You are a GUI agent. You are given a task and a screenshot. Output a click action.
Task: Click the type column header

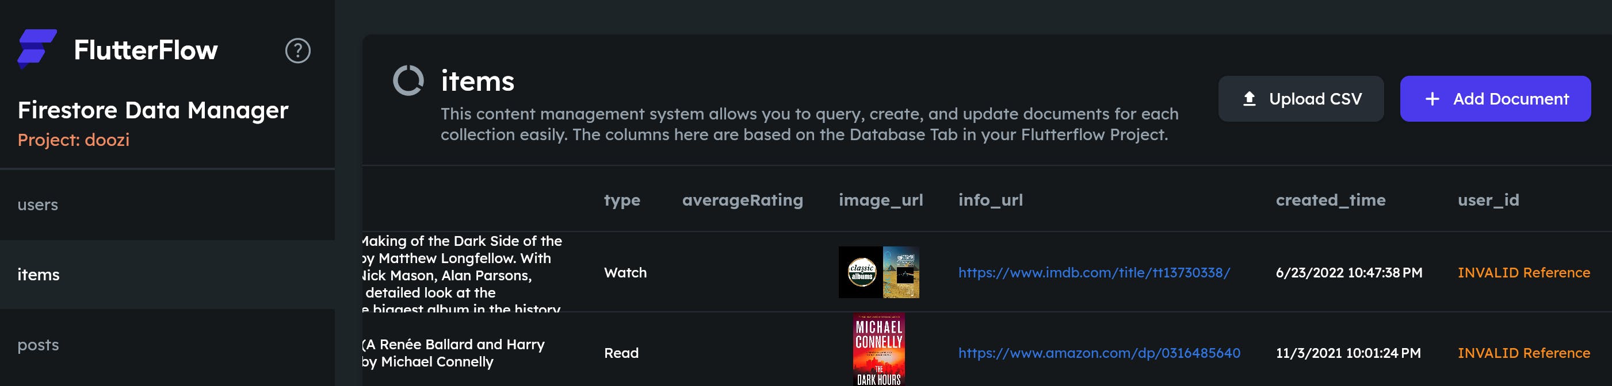click(x=621, y=200)
